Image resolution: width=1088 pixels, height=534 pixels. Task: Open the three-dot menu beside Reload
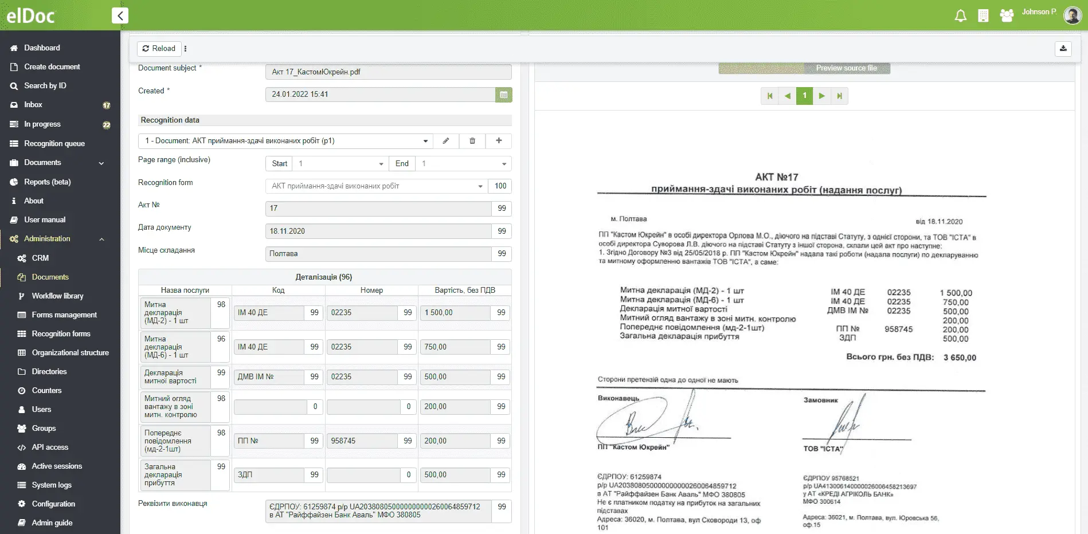point(185,49)
